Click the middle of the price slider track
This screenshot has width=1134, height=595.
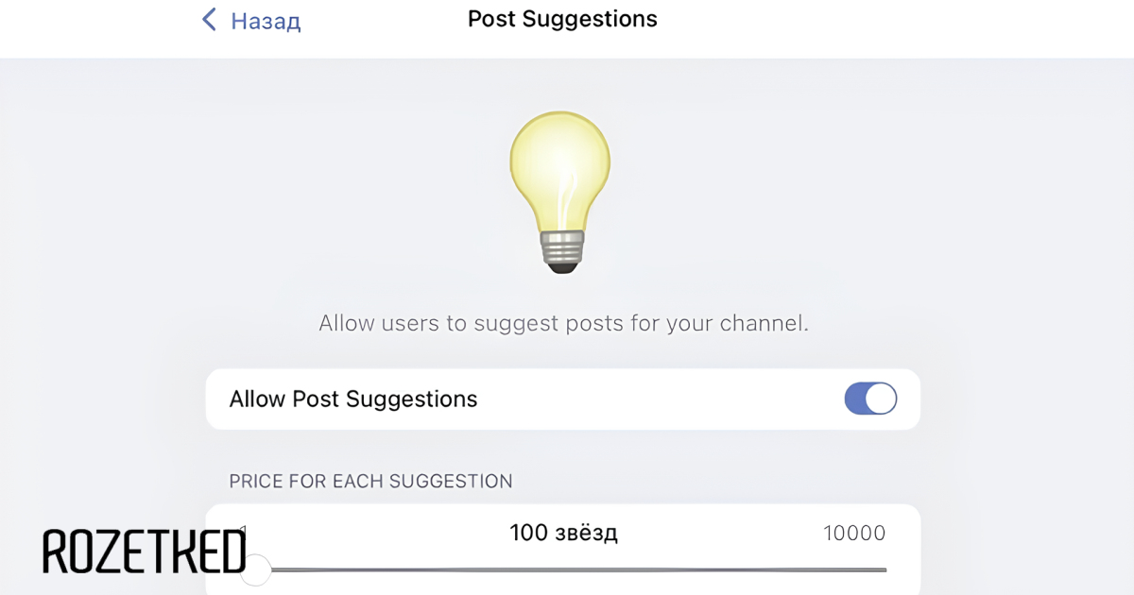click(570, 569)
